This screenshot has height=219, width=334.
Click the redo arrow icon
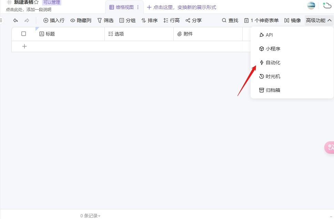[27, 20]
